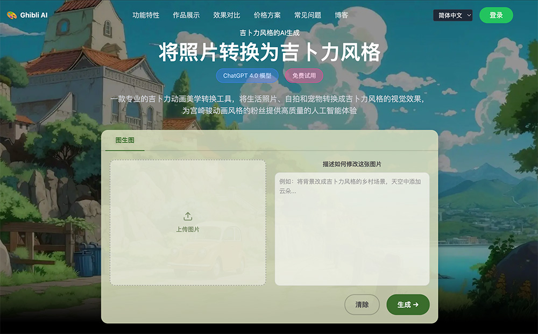Expand the 简体中文 language dropdown
Screen dimensions: 538x334
click(x=452, y=16)
